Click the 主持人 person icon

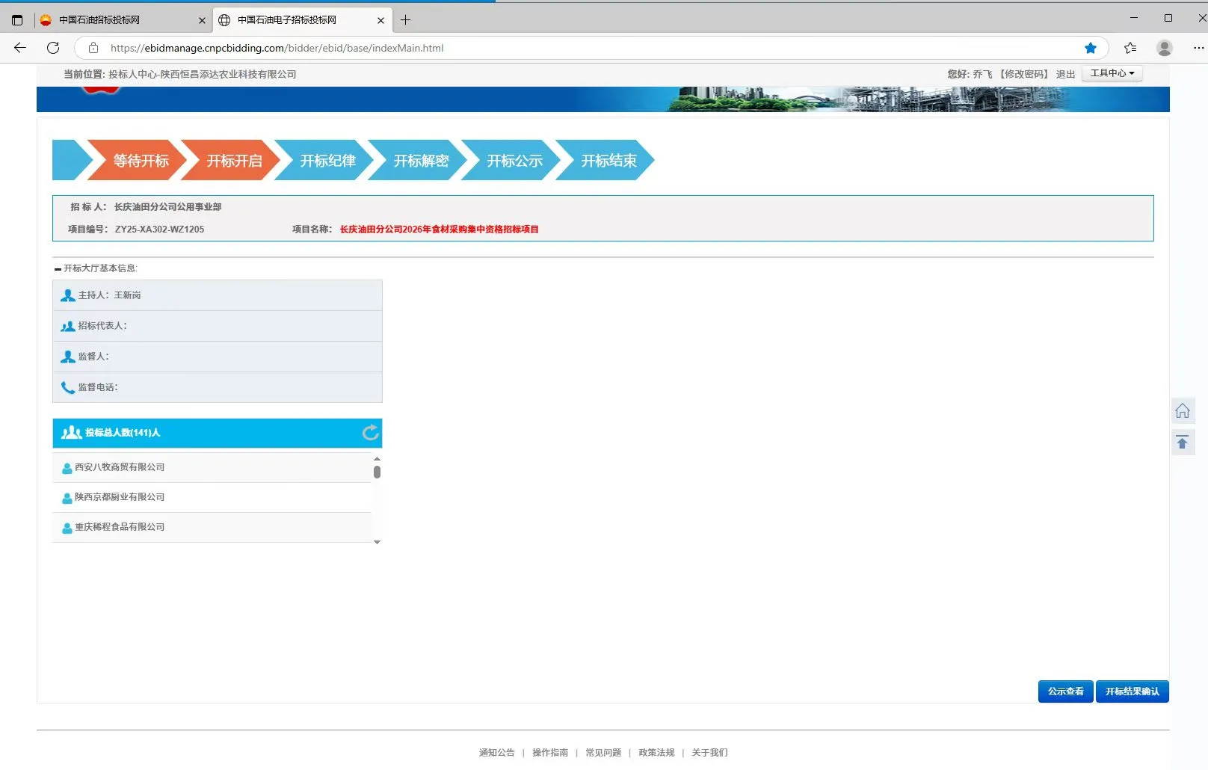click(68, 295)
